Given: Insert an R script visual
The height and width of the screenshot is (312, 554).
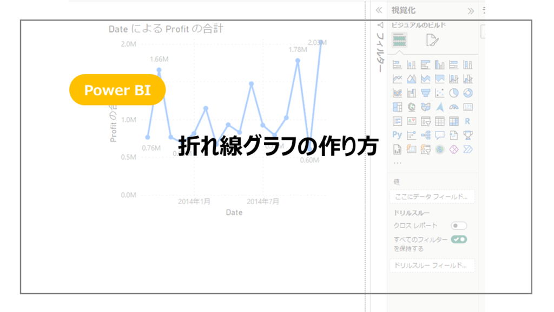Looking at the screenshot, I should tap(468, 120).
